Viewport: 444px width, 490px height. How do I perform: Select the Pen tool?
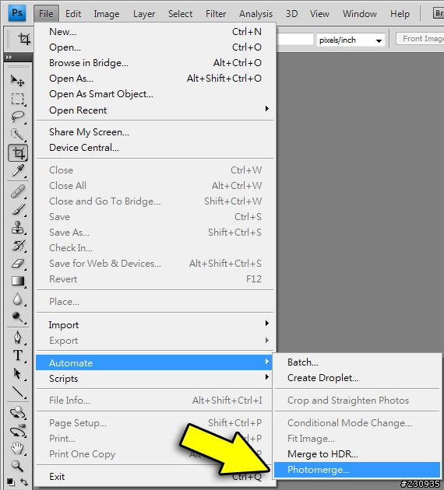click(17, 338)
